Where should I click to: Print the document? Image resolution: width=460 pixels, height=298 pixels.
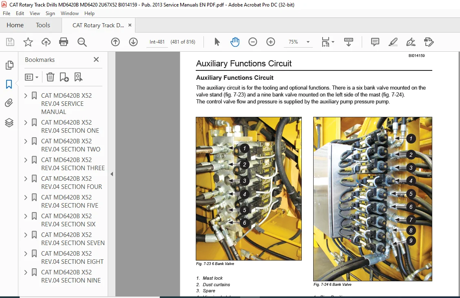pyautogui.click(x=64, y=42)
